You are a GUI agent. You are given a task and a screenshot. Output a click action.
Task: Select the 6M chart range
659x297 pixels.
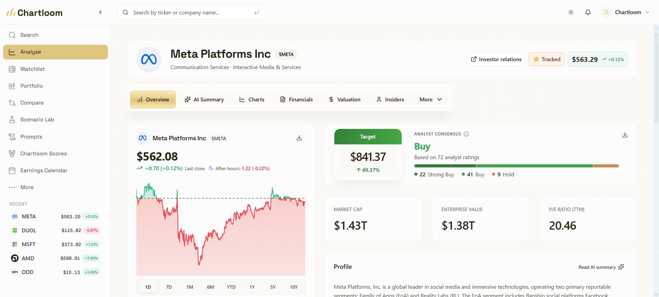click(210, 287)
